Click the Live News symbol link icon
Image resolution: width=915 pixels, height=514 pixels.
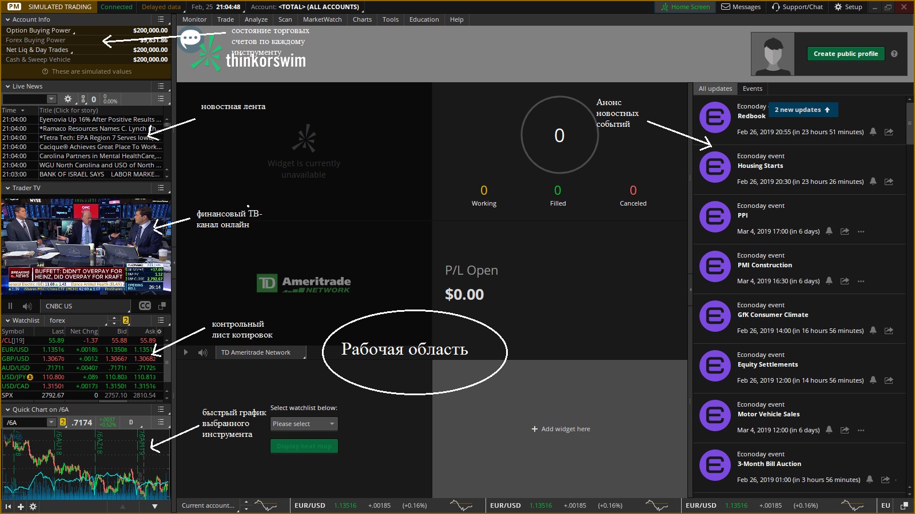point(83,99)
